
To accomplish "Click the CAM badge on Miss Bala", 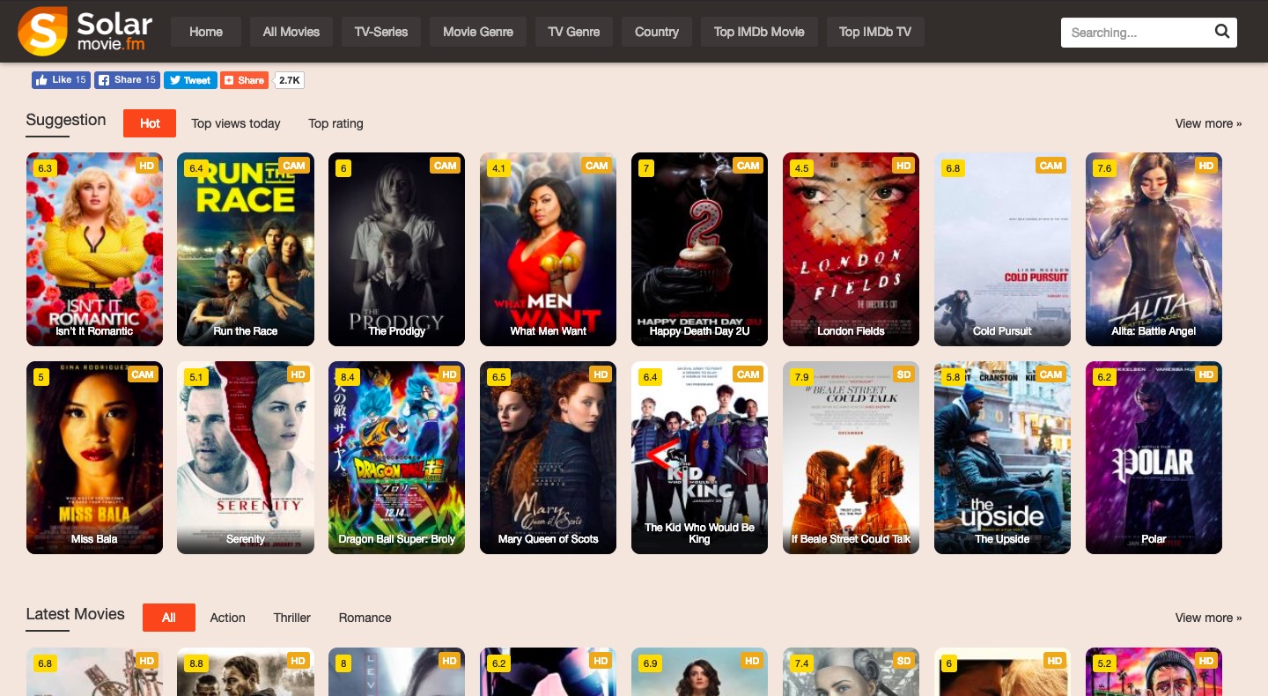I will coord(143,374).
